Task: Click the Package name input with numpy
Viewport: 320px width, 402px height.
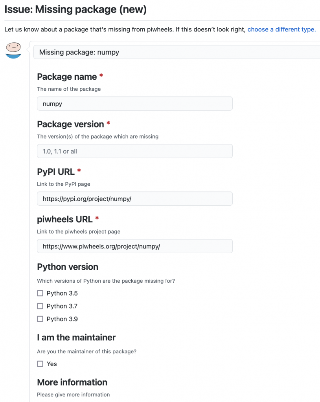Action: tap(135, 104)
